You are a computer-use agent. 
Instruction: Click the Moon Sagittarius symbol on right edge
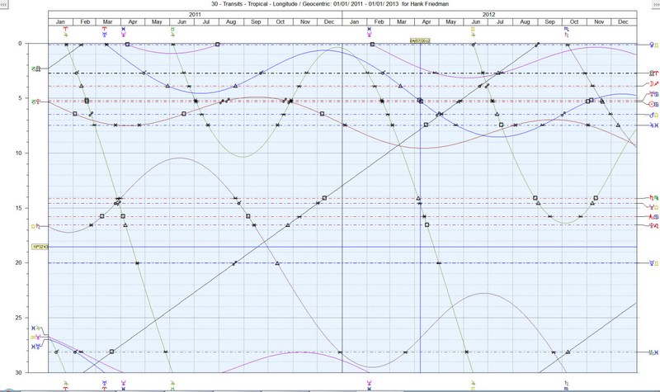653,85
